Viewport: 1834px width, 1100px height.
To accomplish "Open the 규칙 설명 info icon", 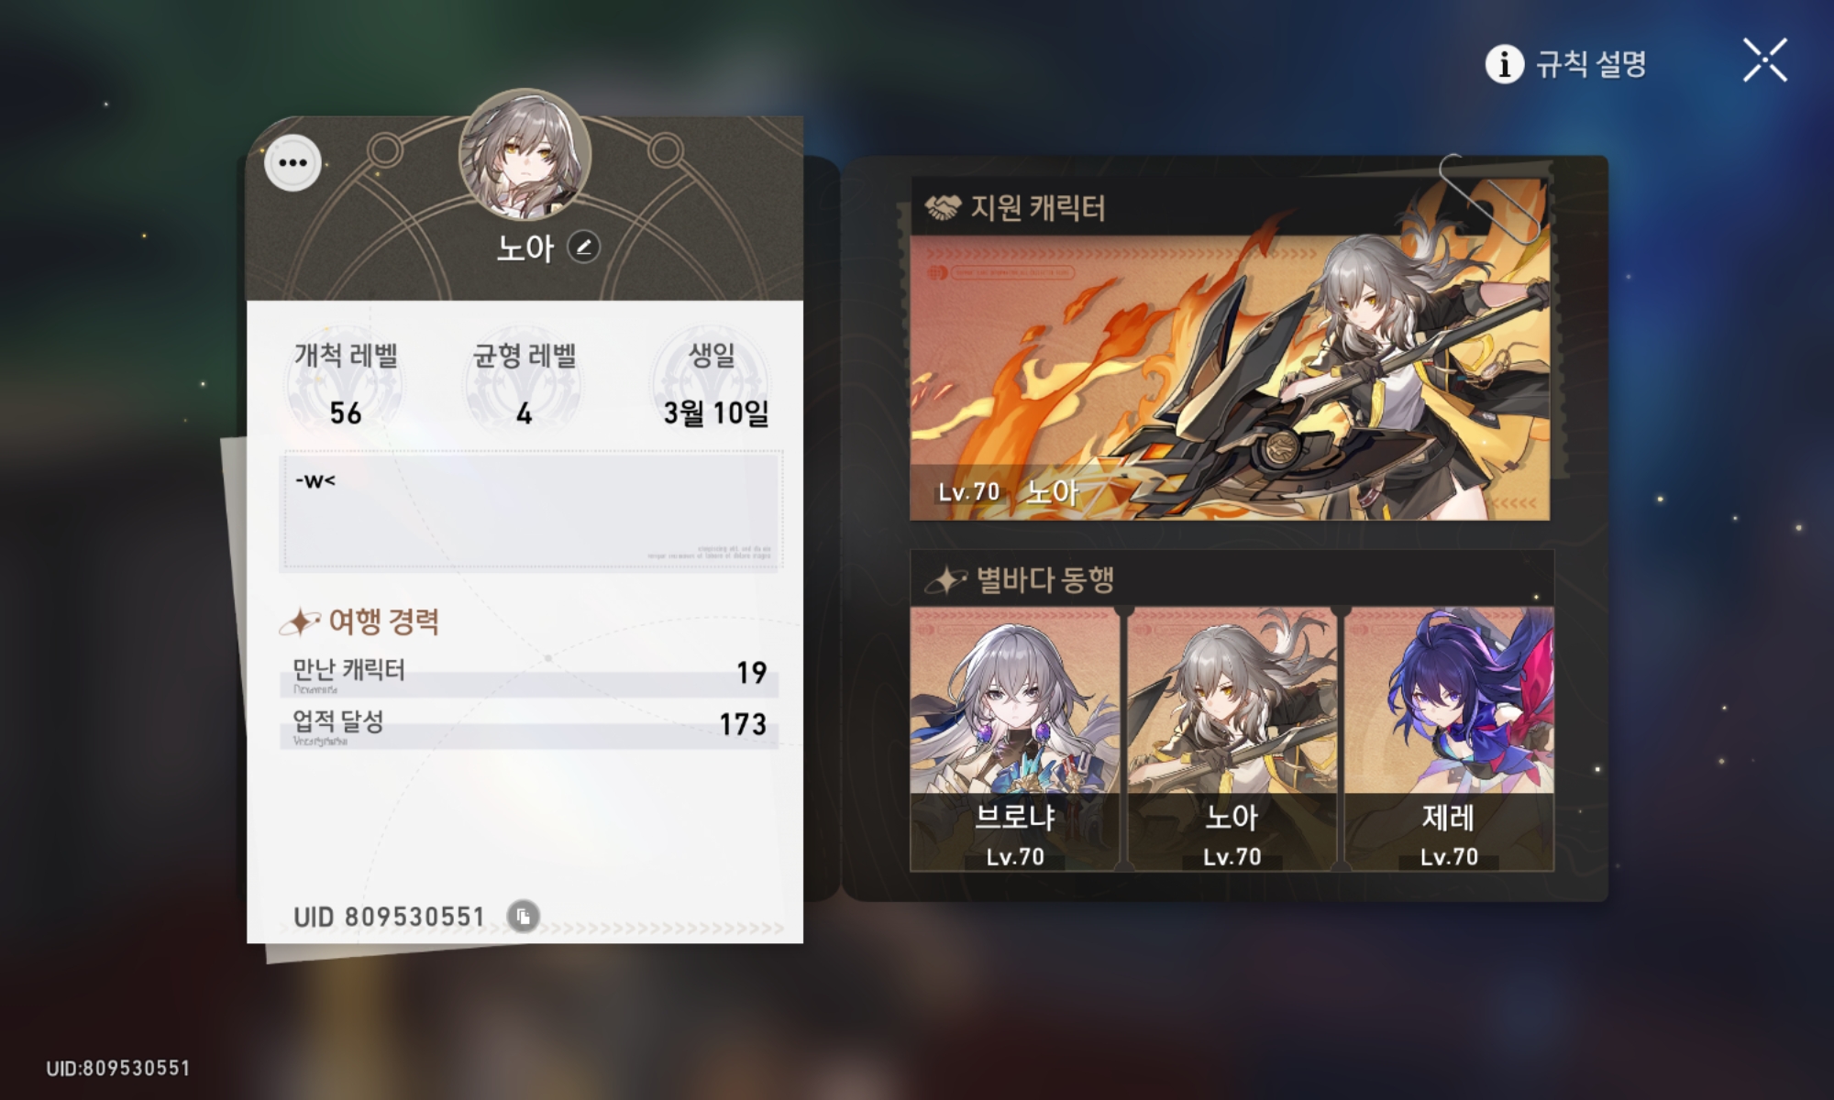I will pyautogui.click(x=1504, y=64).
